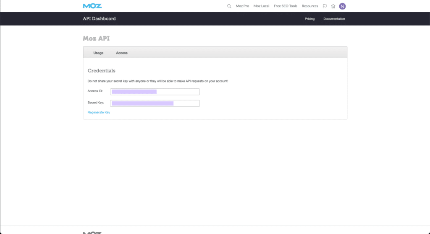Open the Moz Pro menu
430x234 pixels.
coord(242,6)
